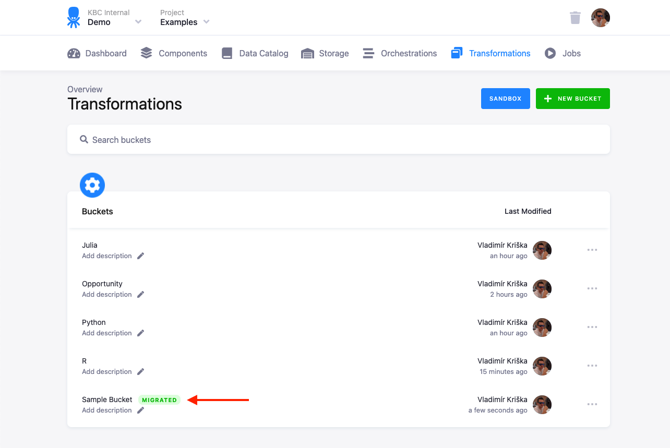670x448 pixels.
Task: Open the Sample Bucket
Action: tap(107, 399)
